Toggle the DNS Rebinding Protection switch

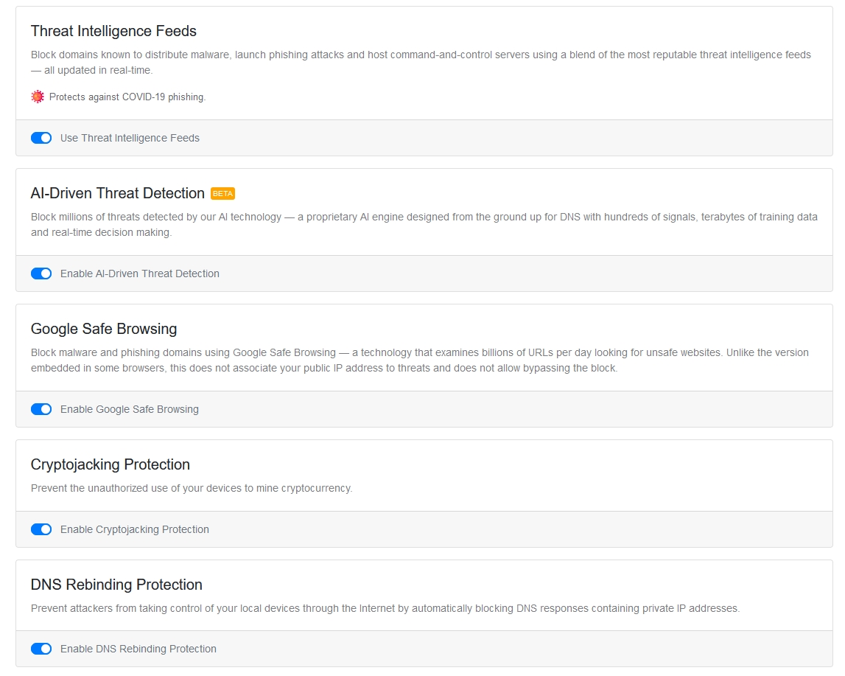click(41, 649)
